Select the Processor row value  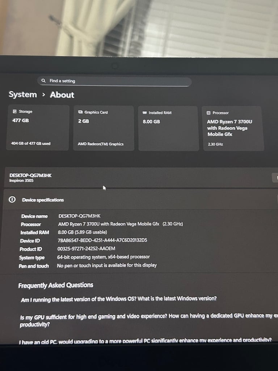point(121,224)
